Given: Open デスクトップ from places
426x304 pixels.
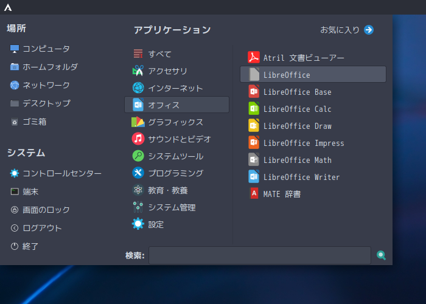Looking at the screenshot, I should tap(40, 103).
